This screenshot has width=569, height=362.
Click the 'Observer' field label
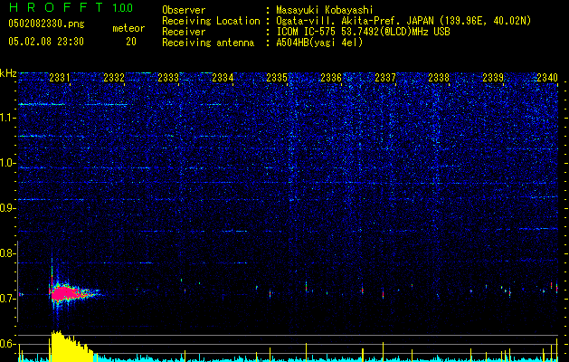tap(184, 10)
